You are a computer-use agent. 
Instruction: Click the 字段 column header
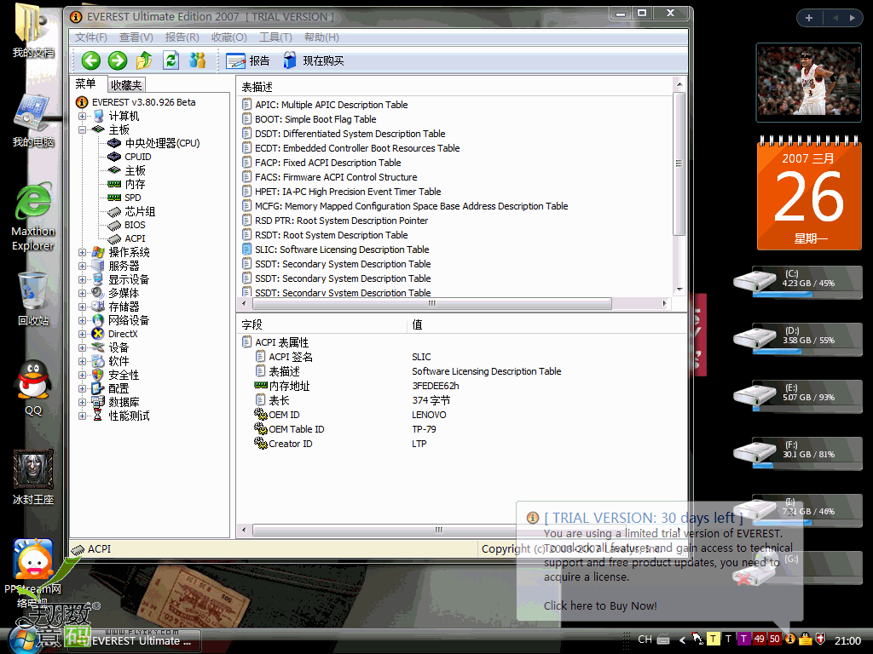pos(323,324)
